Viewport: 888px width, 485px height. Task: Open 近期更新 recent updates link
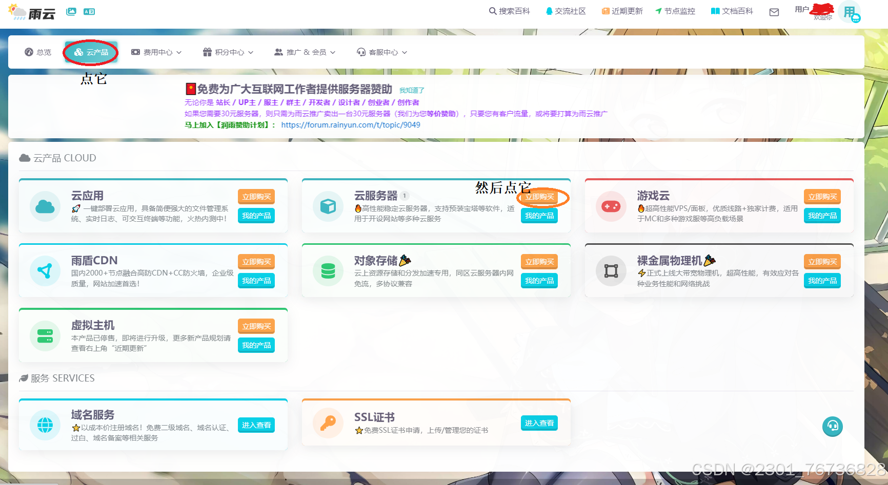click(622, 11)
